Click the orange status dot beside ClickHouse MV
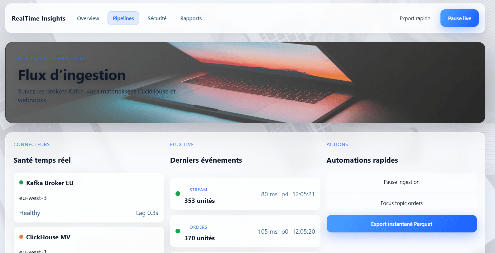495x253 pixels. click(x=21, y=237)
